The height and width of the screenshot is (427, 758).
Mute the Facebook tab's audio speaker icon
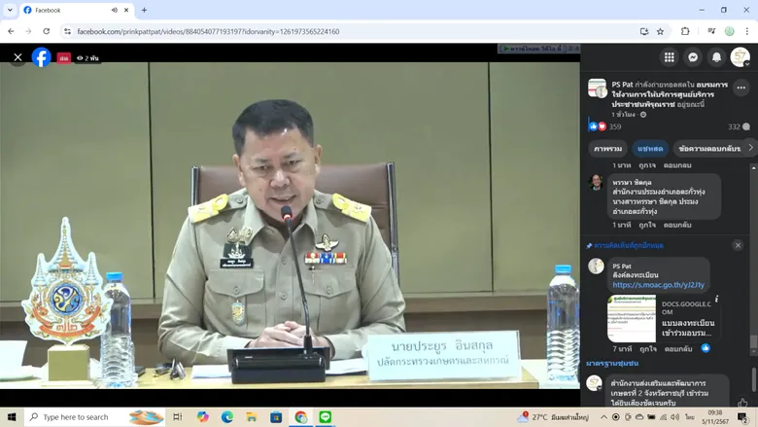point(115,10)
